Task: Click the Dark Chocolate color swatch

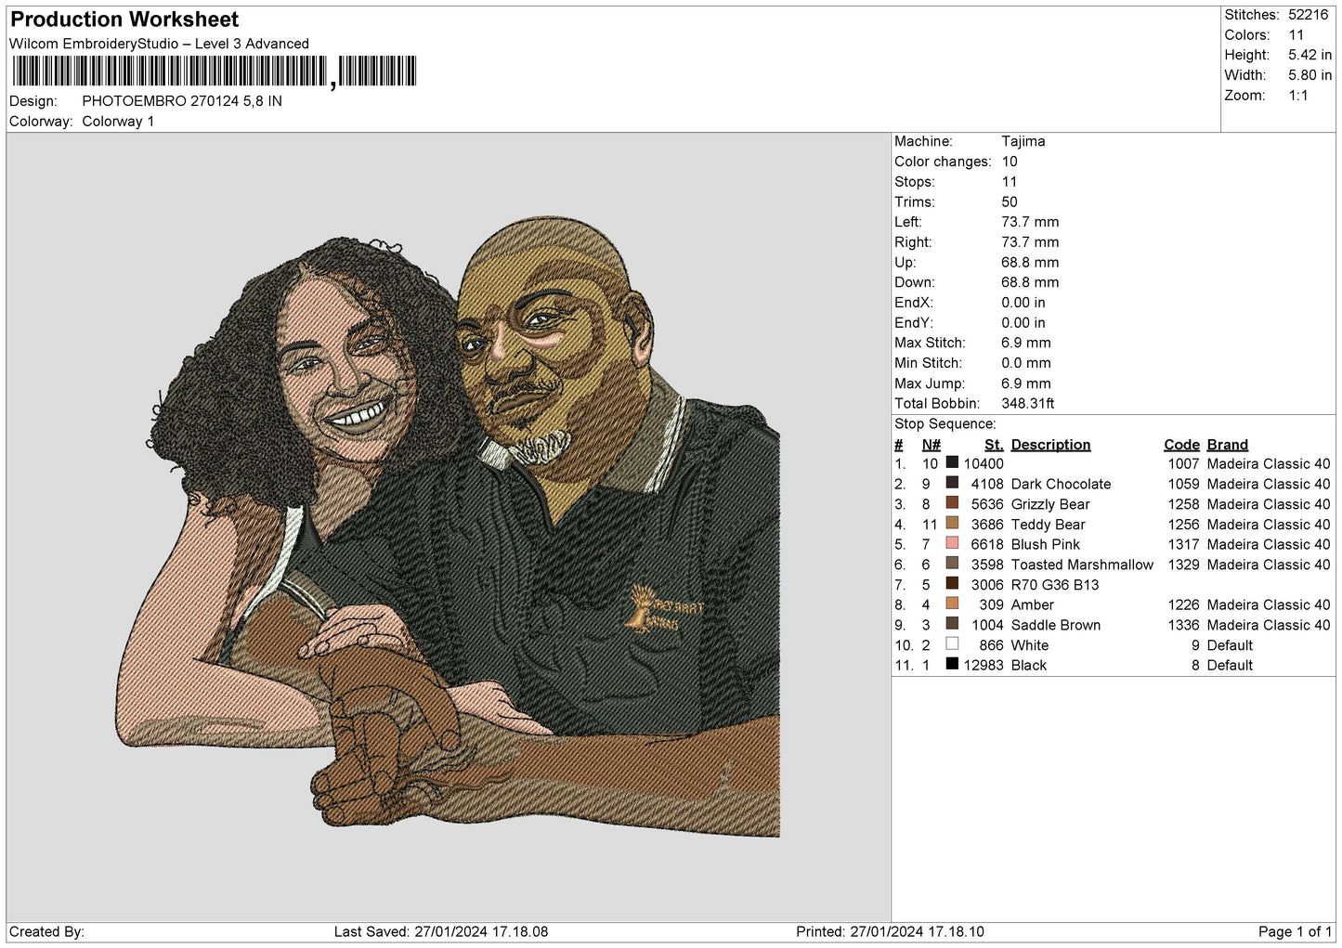Action: [x=952, y=483]
